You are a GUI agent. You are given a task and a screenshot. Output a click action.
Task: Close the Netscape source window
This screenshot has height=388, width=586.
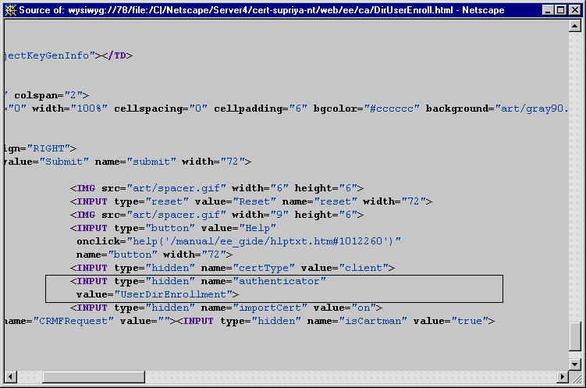click(x=575, y=10)
